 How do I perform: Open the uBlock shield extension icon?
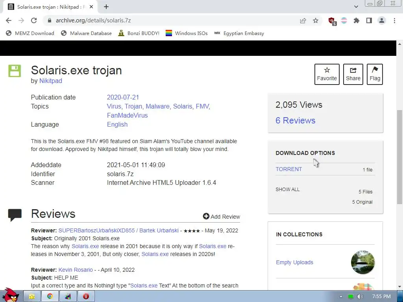pyautogui.click(x=332, y=21)
